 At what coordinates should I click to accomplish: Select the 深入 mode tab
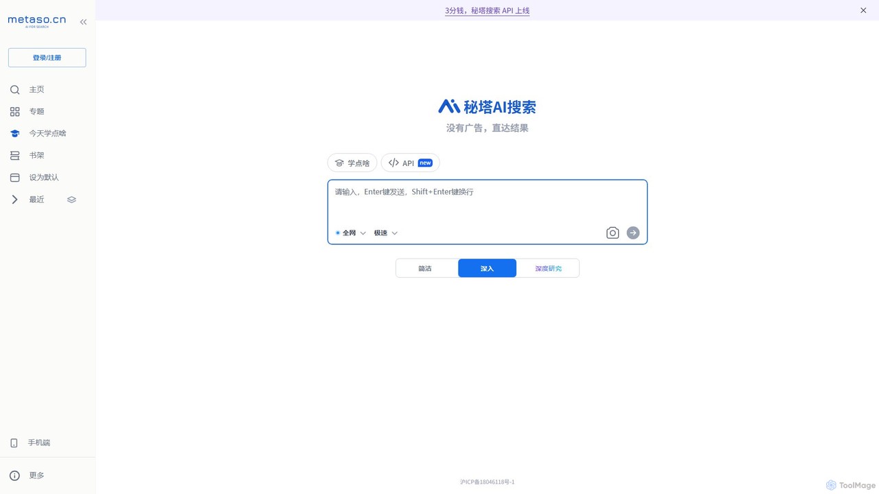[x=487, y=268]
